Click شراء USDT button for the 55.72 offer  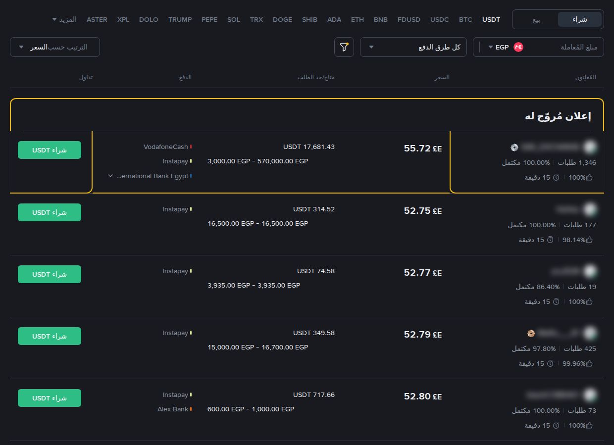tap(50, 150)
